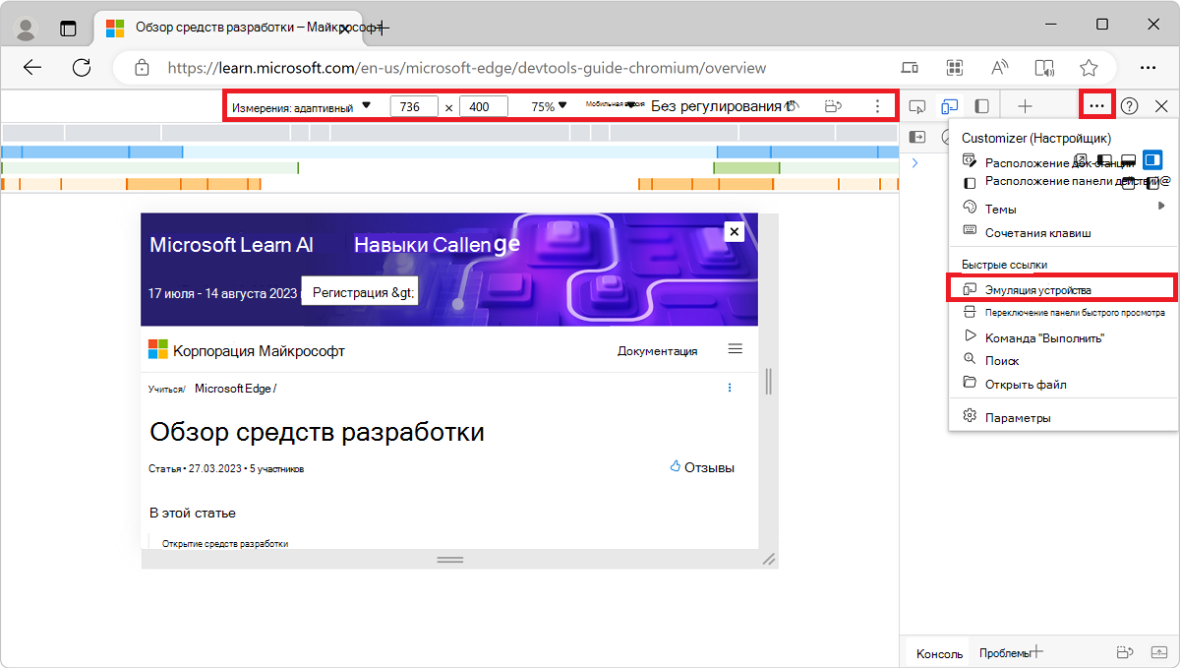This screenshot has height=668, width=1180.
Task: Add a new DevTools tool with the plus icon
Action: [x=1026, y=105]
